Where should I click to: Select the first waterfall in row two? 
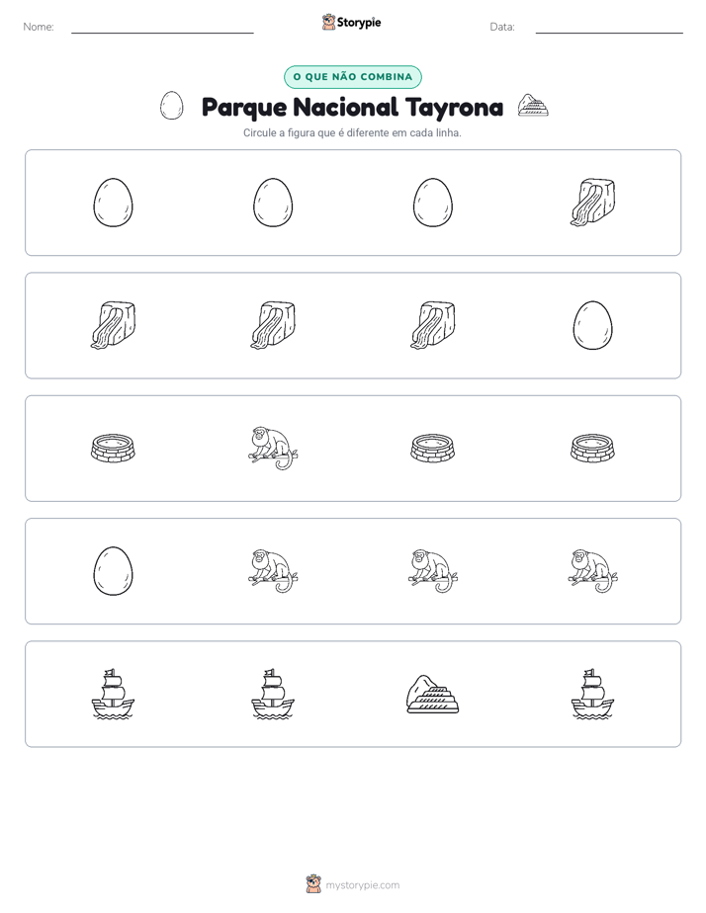(113, 325)
